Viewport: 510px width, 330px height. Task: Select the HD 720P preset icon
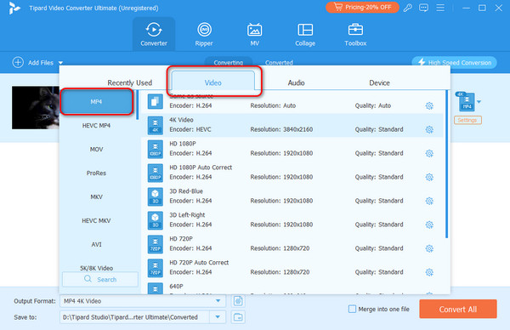156,244
